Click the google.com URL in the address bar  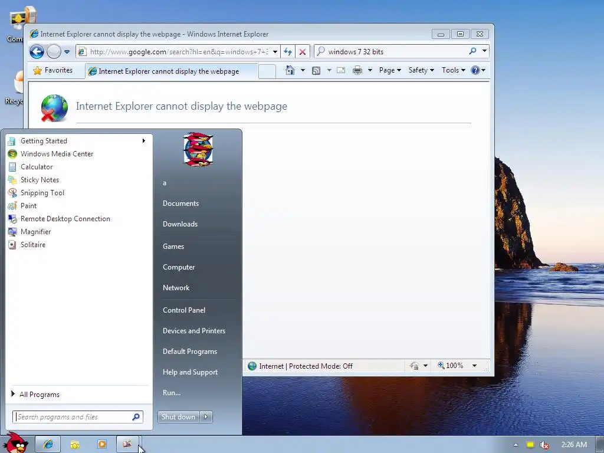coord(178,52)
